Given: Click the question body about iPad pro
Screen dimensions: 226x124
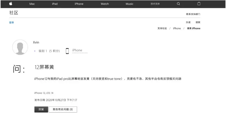Looking at the screenshot, I should 108,79.
